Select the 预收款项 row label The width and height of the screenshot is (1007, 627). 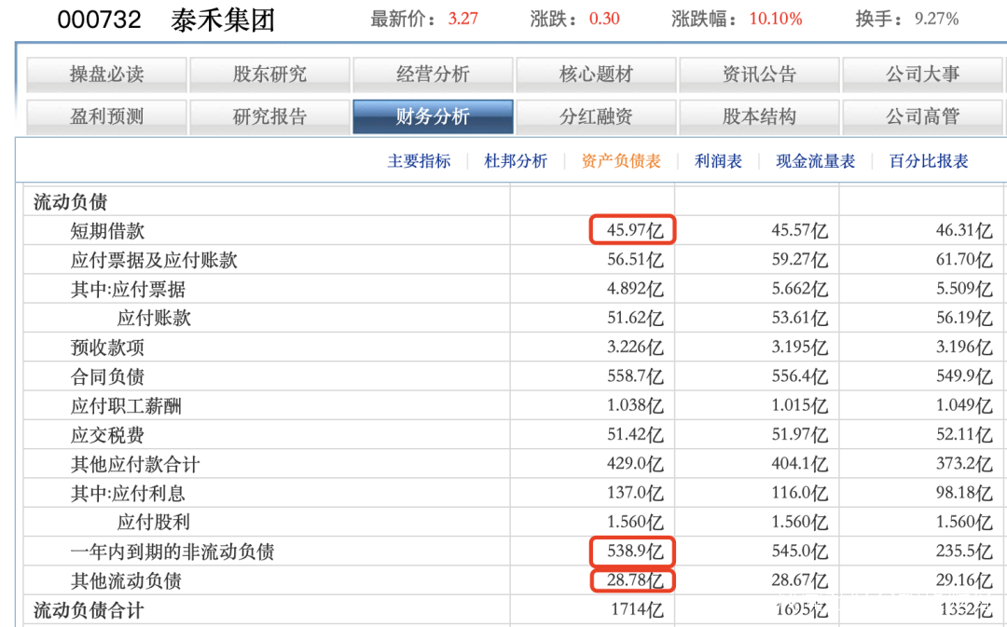click(108, 348)
